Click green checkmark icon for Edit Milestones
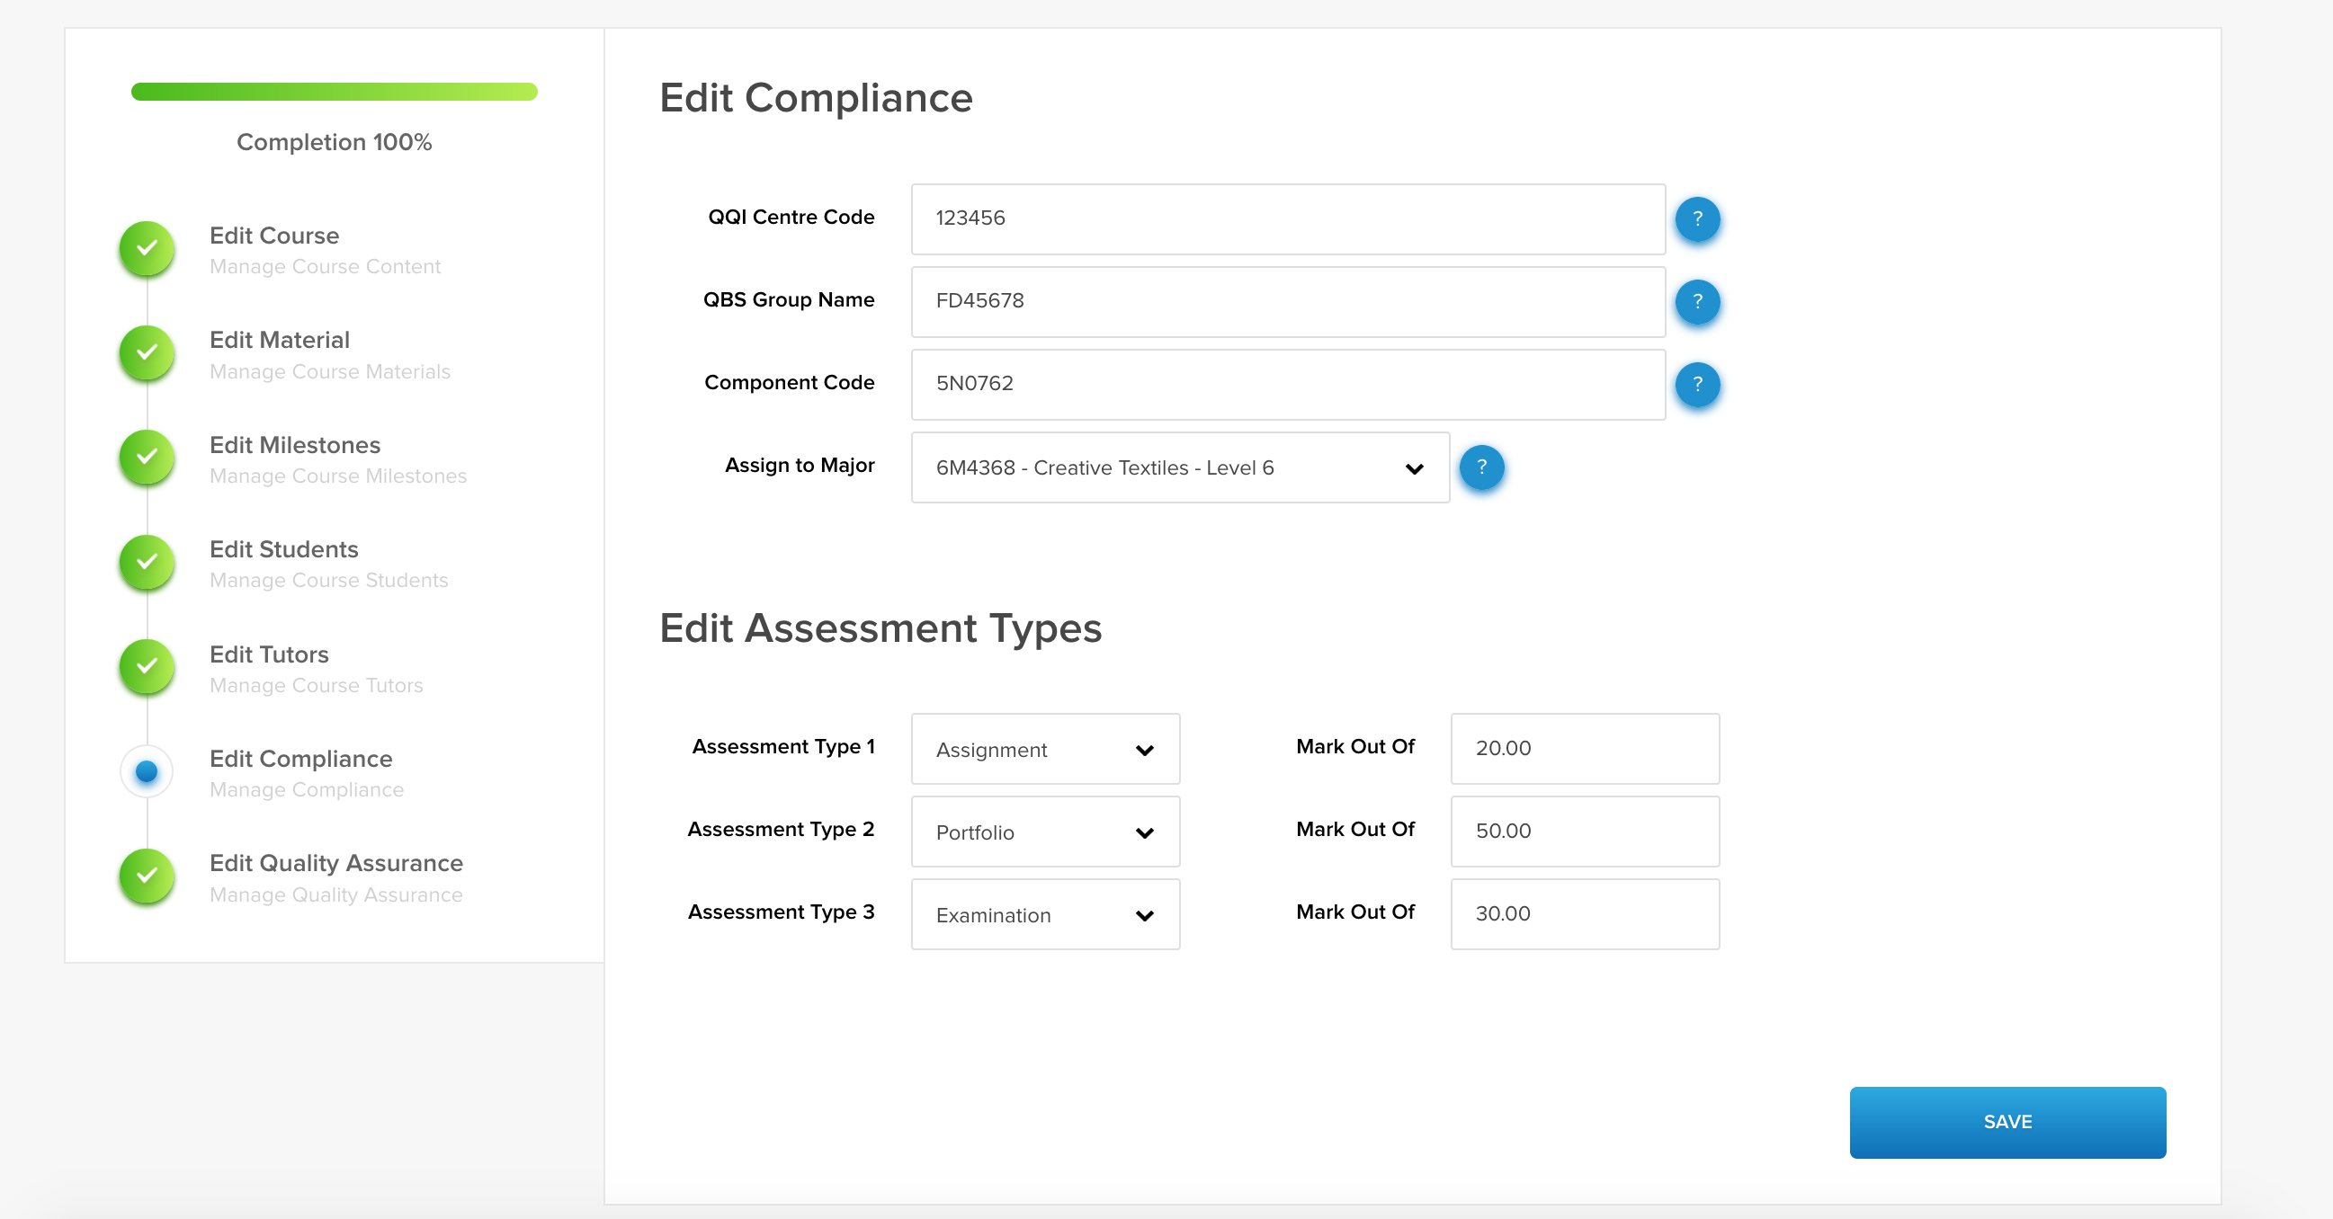This screenshot has height=1219, width=2333. tap(147, 458)
